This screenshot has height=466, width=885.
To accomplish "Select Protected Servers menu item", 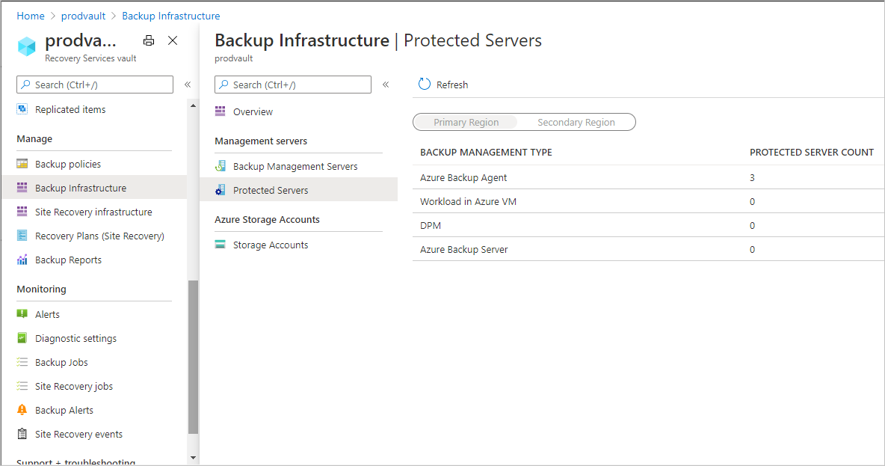I will pos(271,191).
